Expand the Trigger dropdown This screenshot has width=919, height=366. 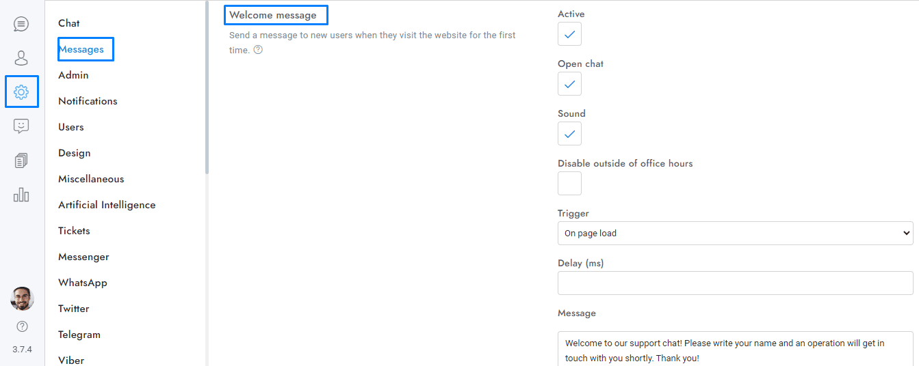(x=735, y=233)
